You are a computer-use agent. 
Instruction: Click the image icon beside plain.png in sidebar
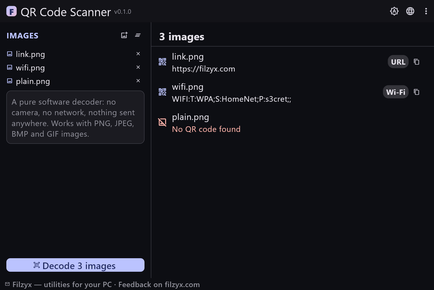point(10,81)
